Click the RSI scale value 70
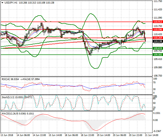163x138 pixels. [154, 83]
